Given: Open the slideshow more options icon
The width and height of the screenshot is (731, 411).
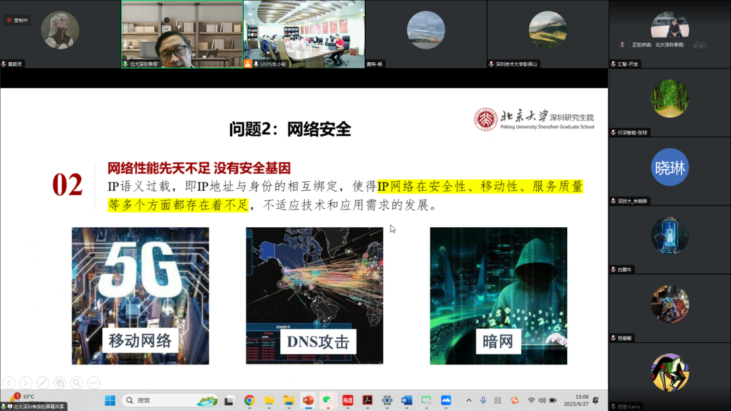Looking at the screenshot, I should (x=93, y=383).
